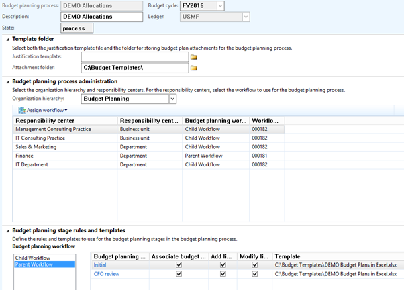Open the Budget cycle dropdown
Image resolution: width=404 pixels, height=290 pixels.
220,6
